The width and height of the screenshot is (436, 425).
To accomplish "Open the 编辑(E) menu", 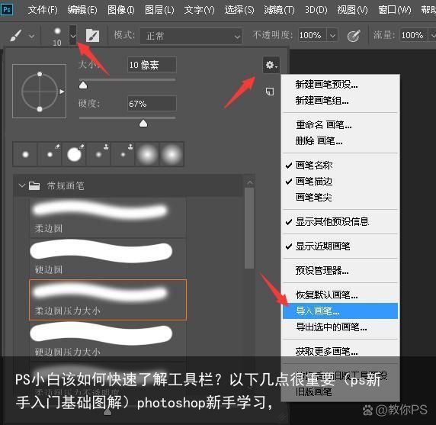I will coord(82,10).
